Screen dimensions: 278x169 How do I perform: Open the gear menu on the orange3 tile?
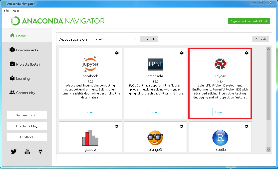coord(182,126)
